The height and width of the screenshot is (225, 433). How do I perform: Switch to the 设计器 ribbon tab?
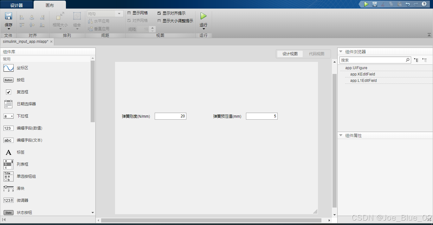pos(16,5)
